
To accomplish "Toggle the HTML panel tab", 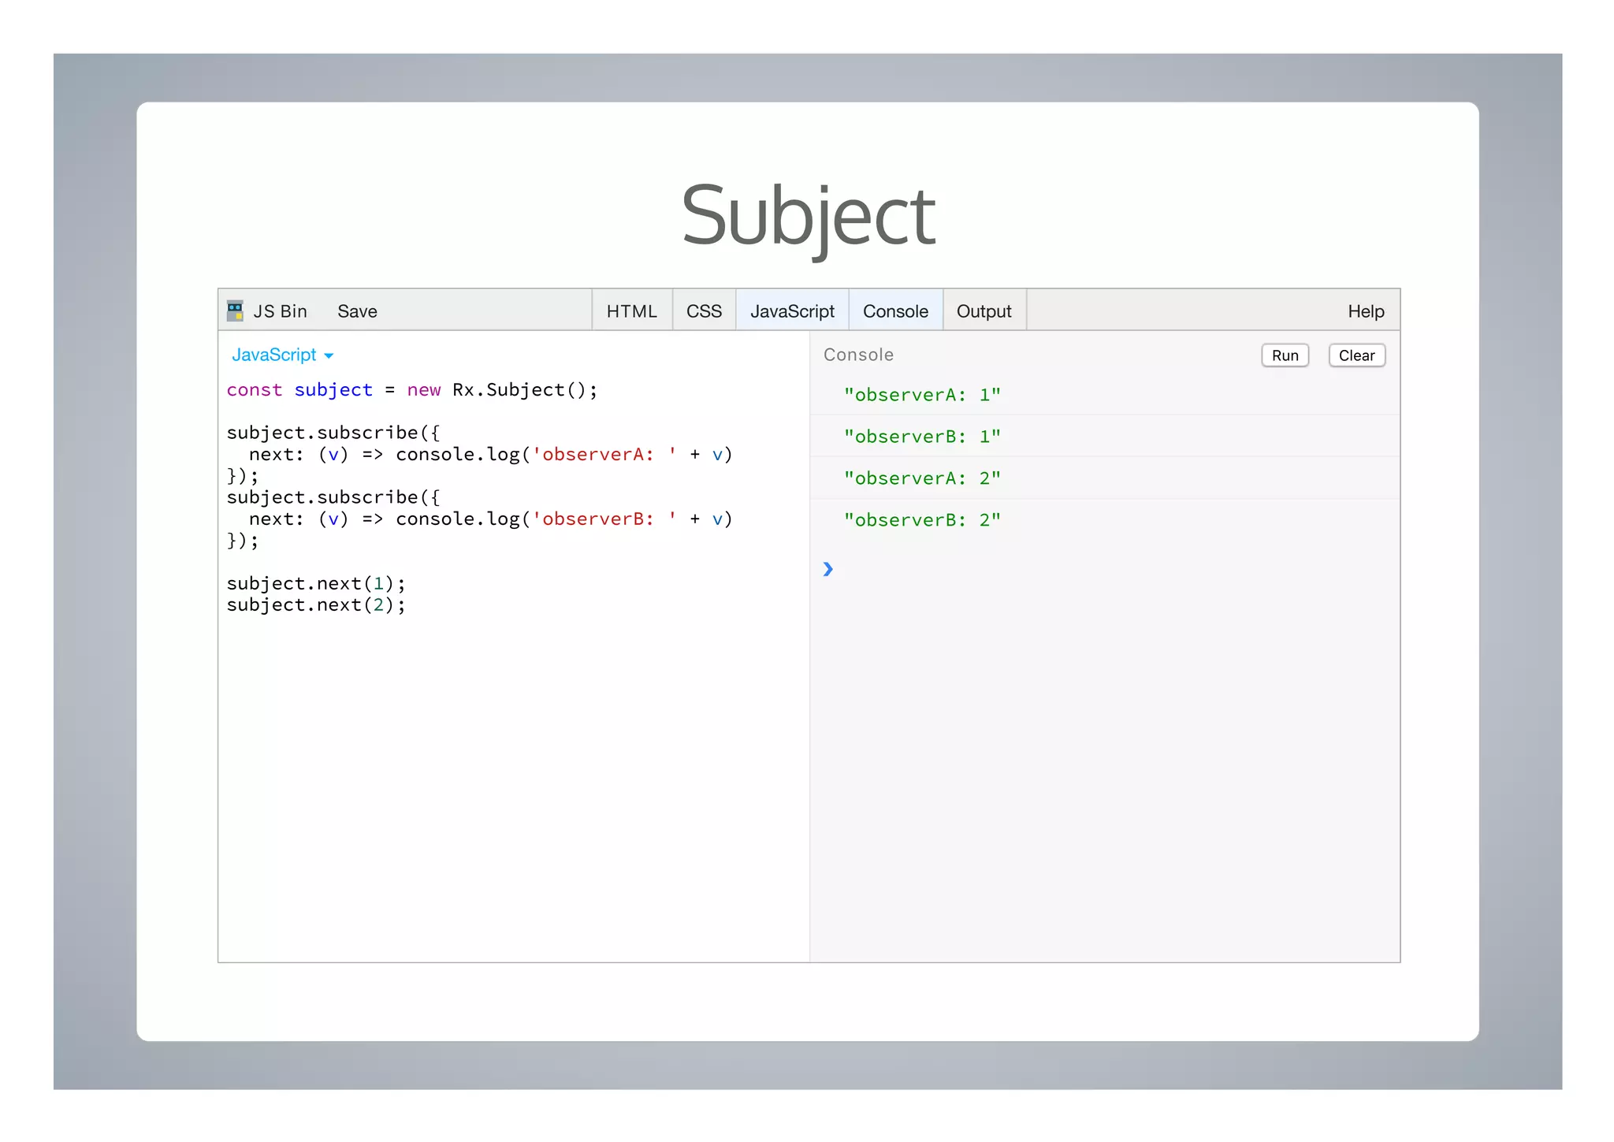I will 631,311.
